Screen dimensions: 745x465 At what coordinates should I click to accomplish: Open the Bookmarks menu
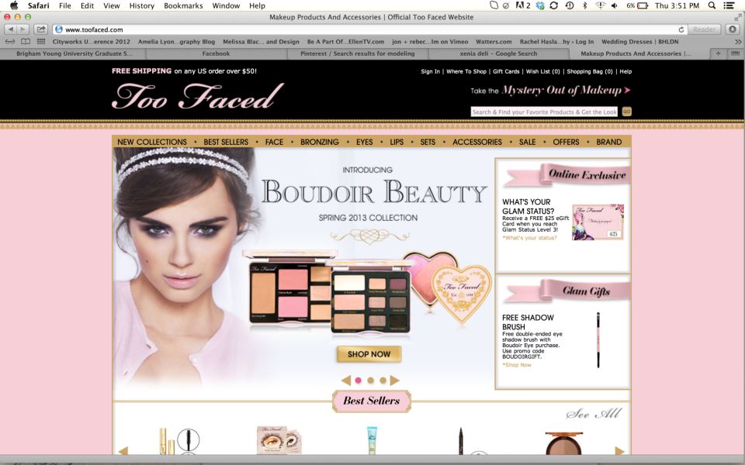pyautogui.click(x=183, y=5)
